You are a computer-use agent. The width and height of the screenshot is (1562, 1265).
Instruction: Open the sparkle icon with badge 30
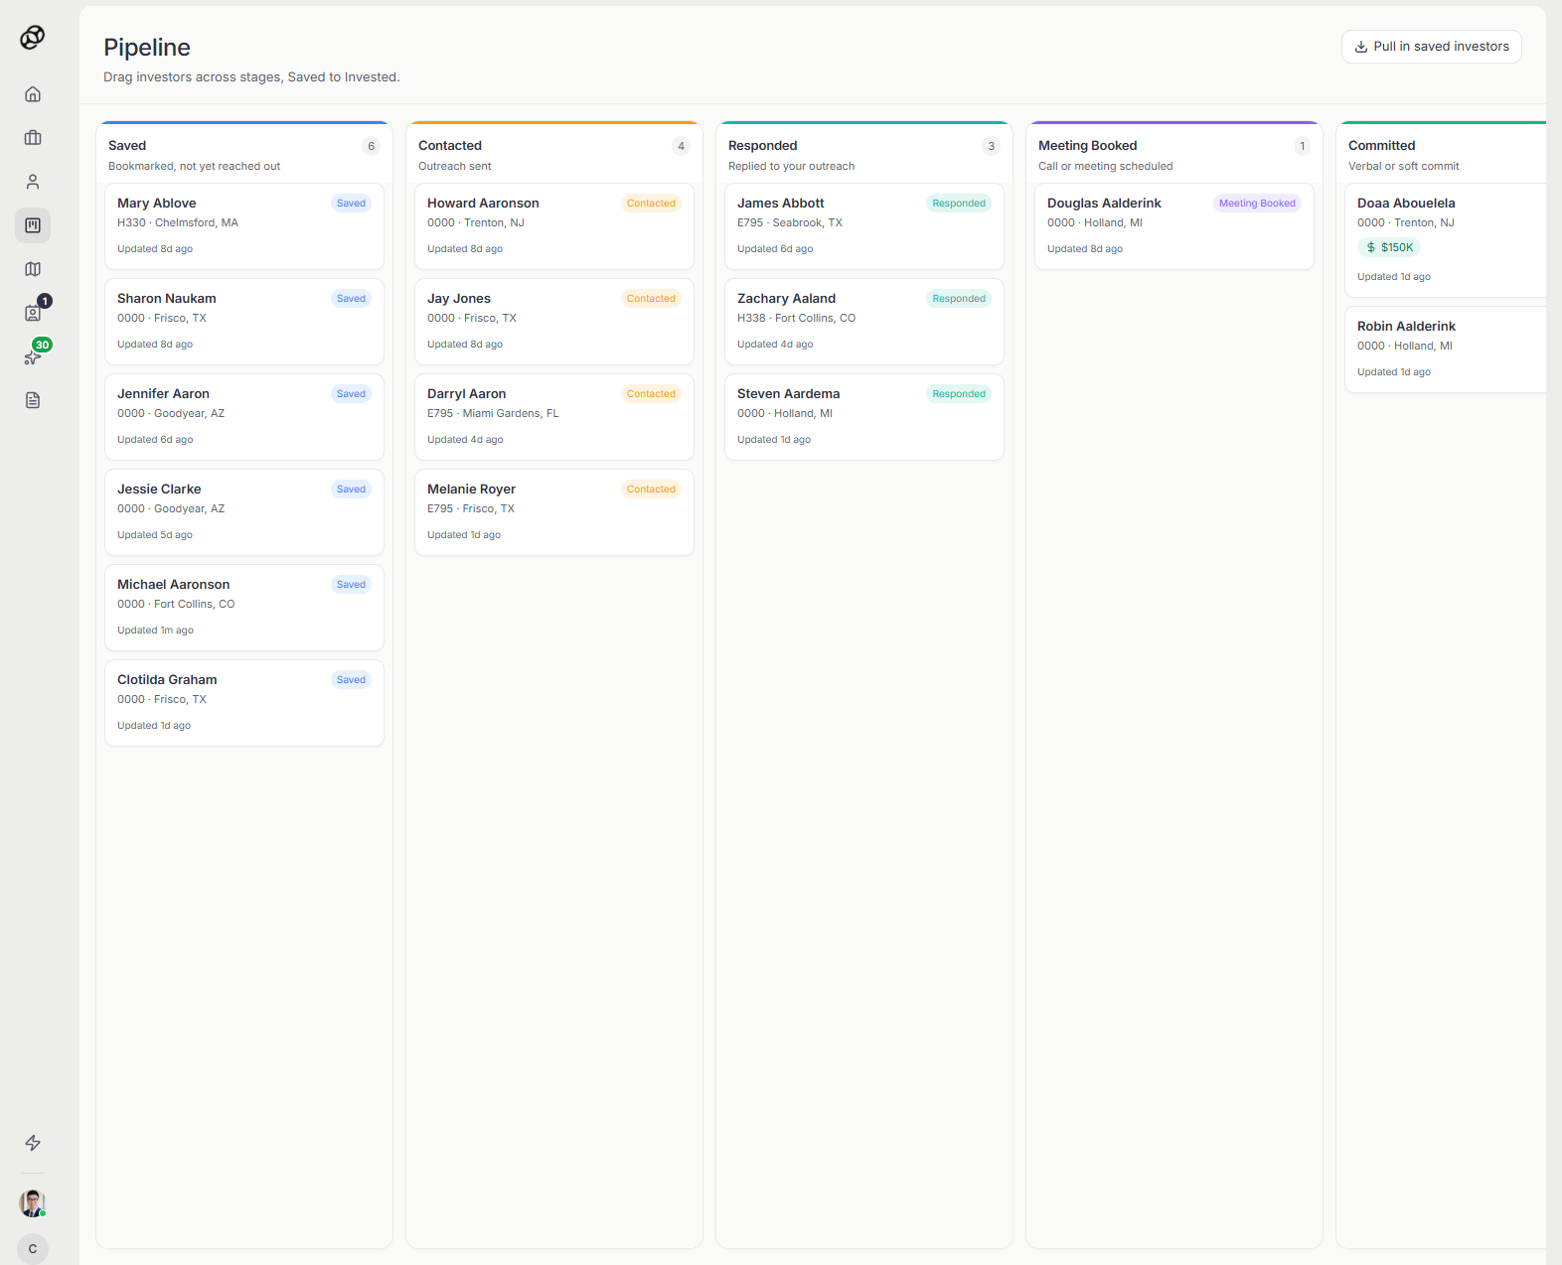click(x=33, y=356)
